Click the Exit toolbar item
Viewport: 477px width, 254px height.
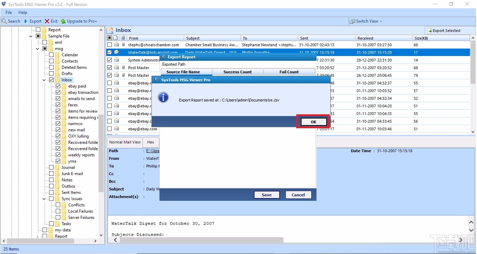tap(51, 21)
